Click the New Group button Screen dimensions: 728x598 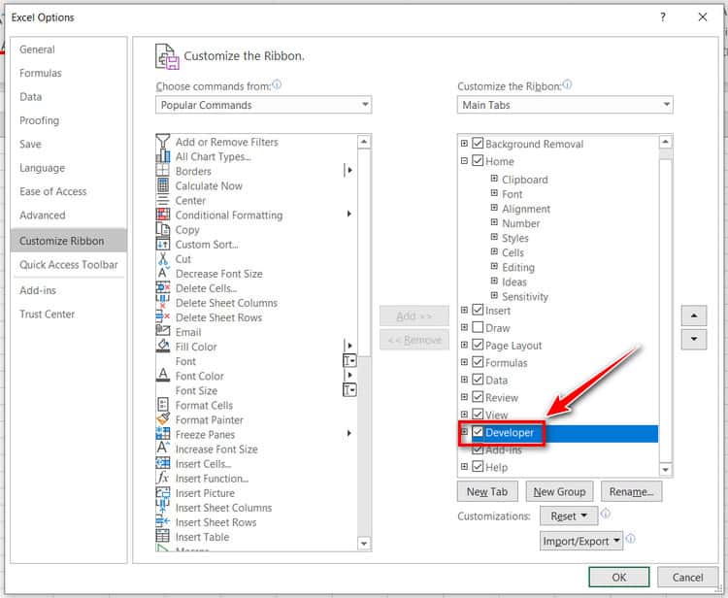click(x=559, y=492)
